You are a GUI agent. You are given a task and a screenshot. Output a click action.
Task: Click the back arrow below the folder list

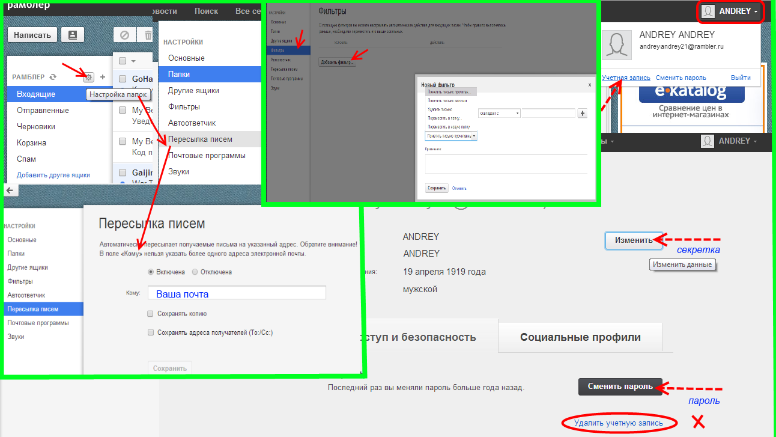coord(10,190)
